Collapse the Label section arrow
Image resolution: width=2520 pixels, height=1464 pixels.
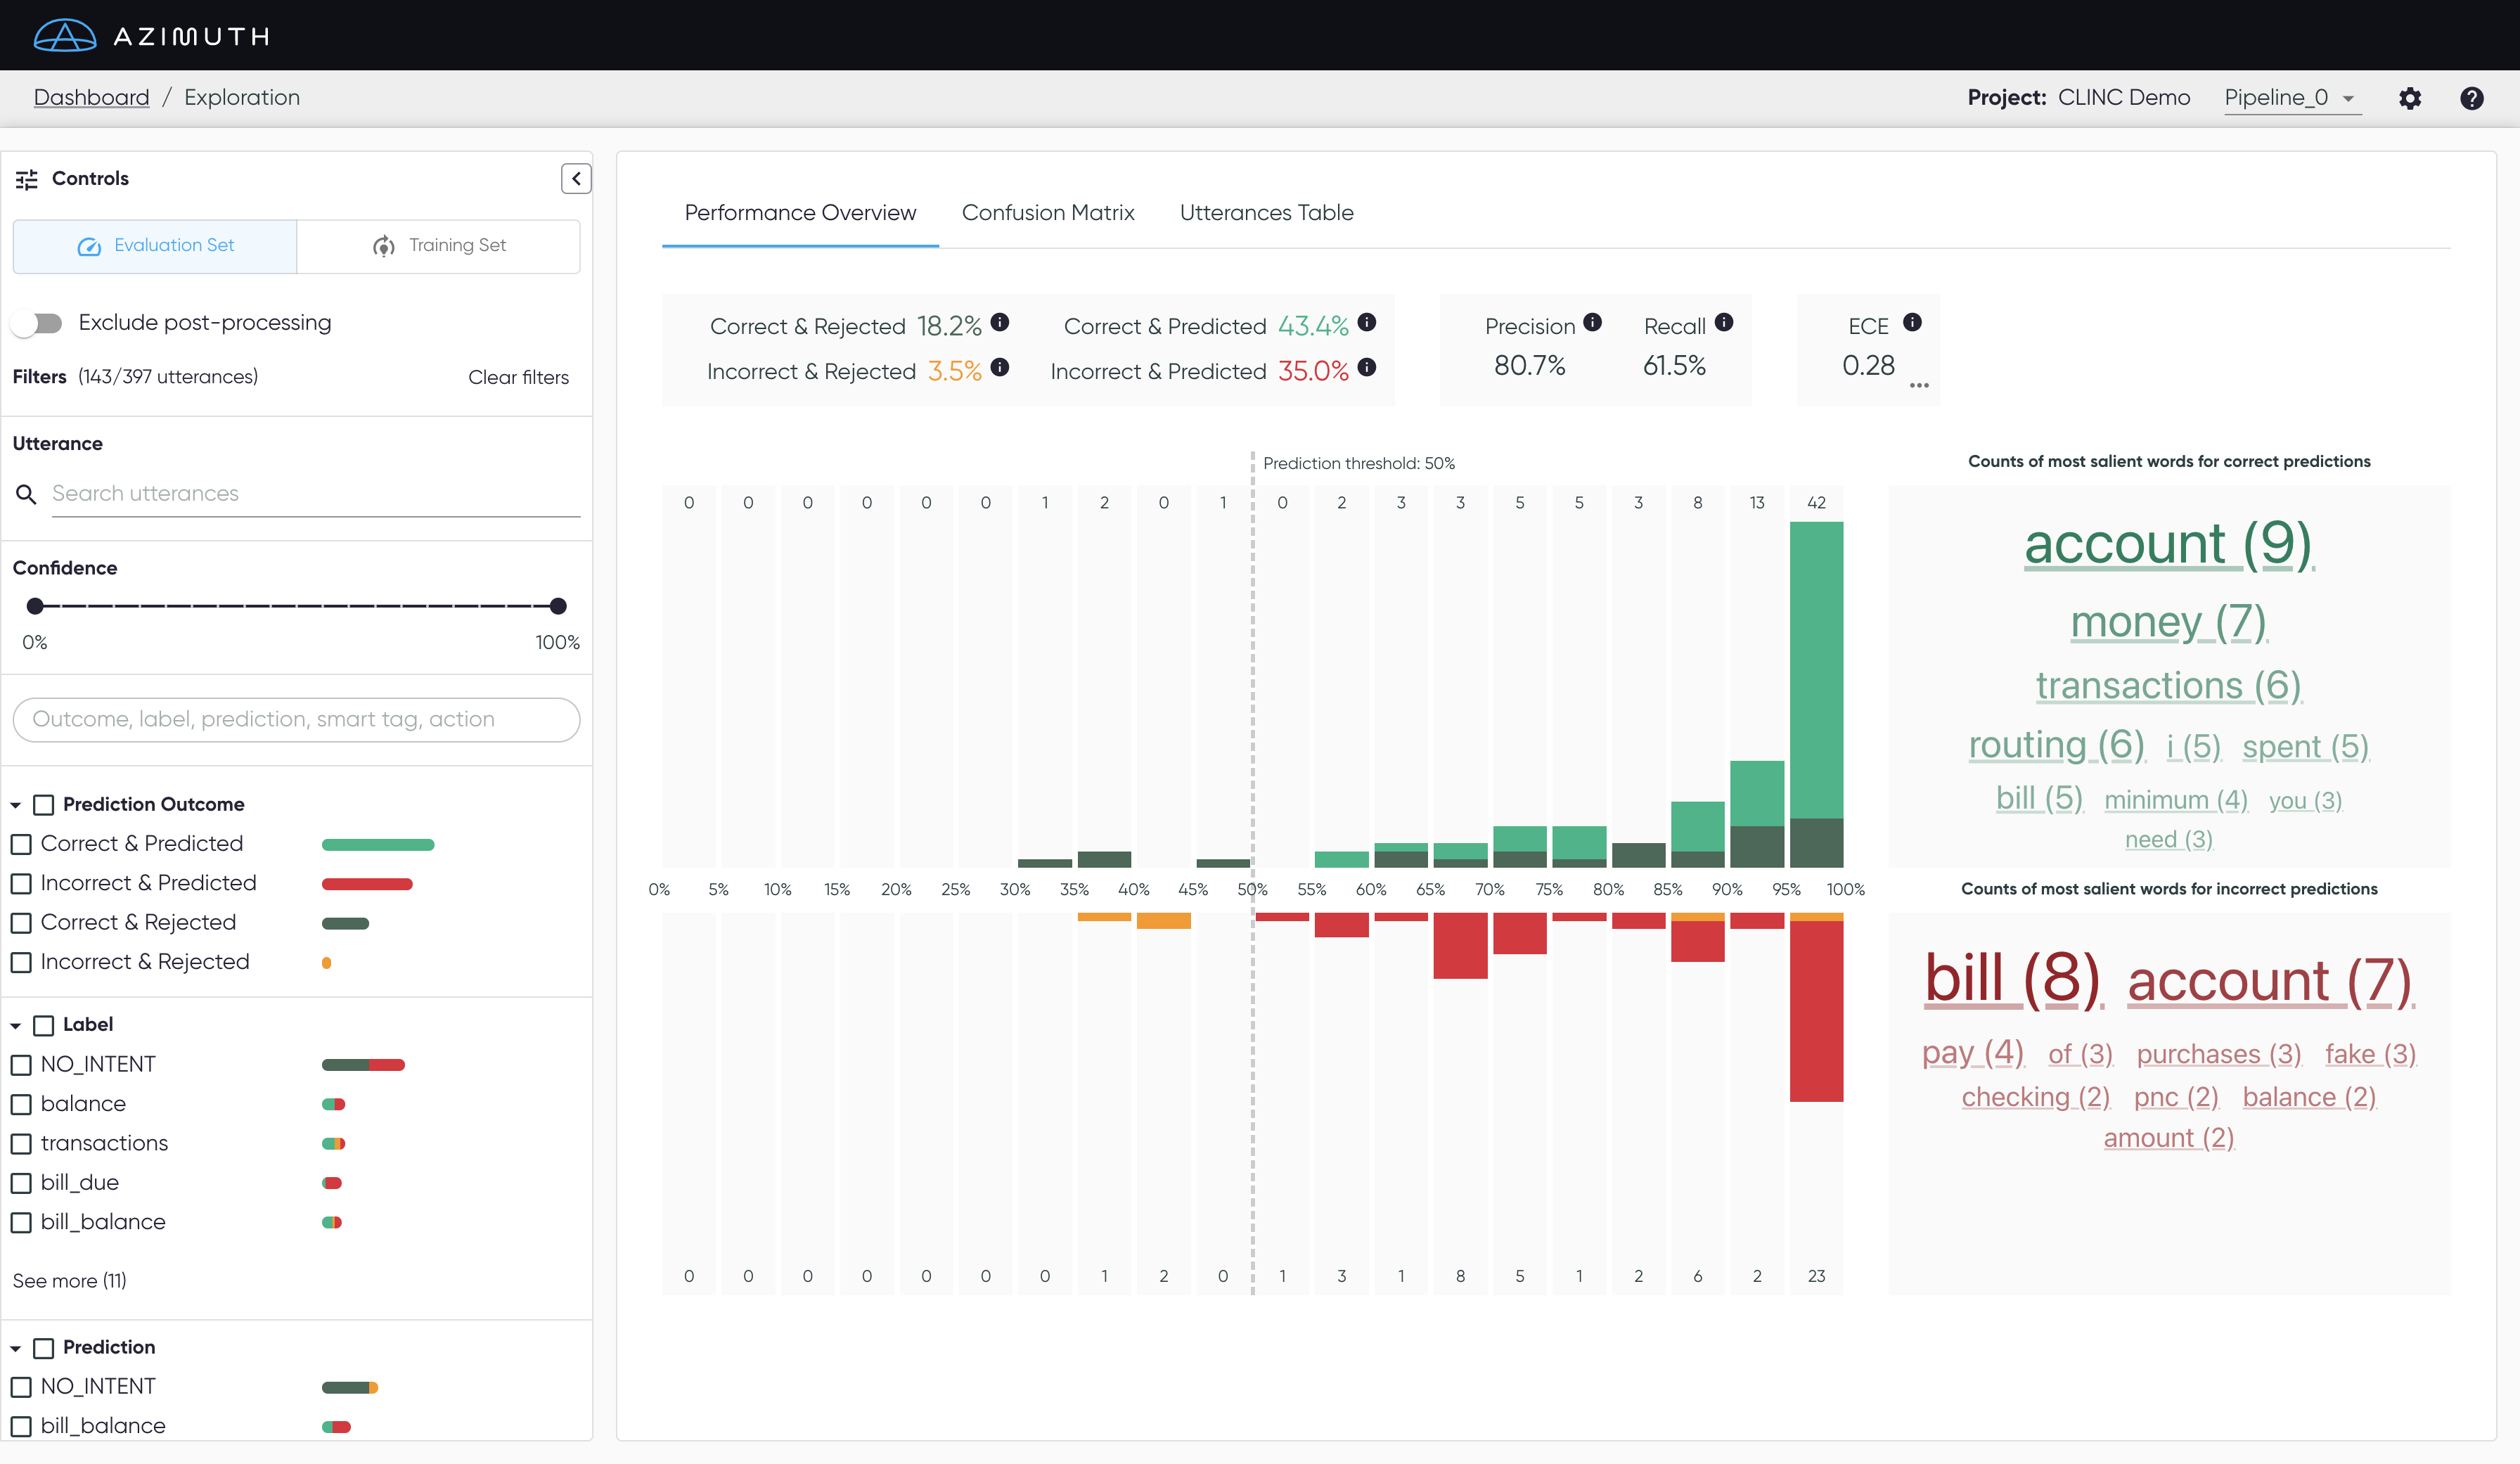[x=16, y=1026]
